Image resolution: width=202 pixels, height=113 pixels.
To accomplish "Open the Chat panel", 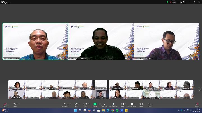I will [x=77, y=105].
